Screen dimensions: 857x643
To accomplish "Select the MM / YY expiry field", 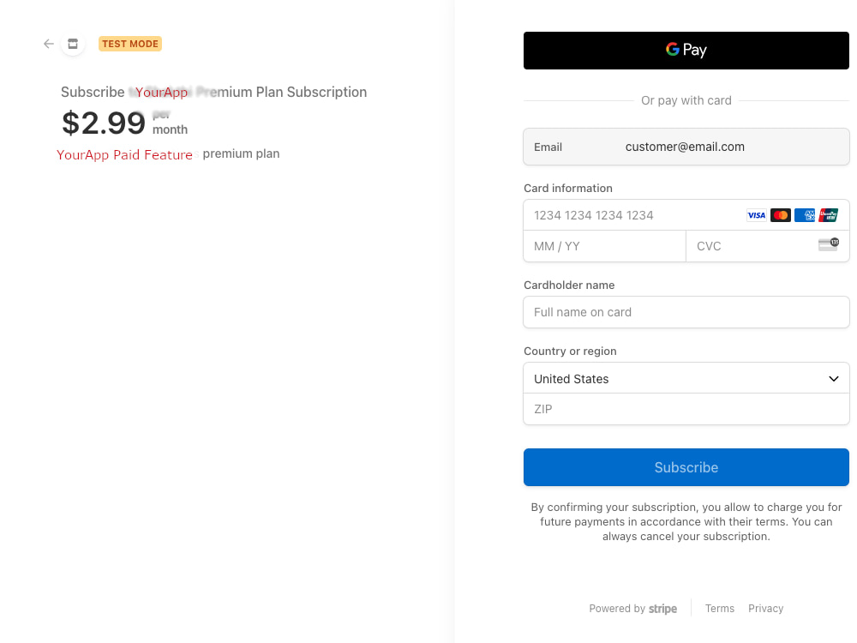I will point(604,246).
